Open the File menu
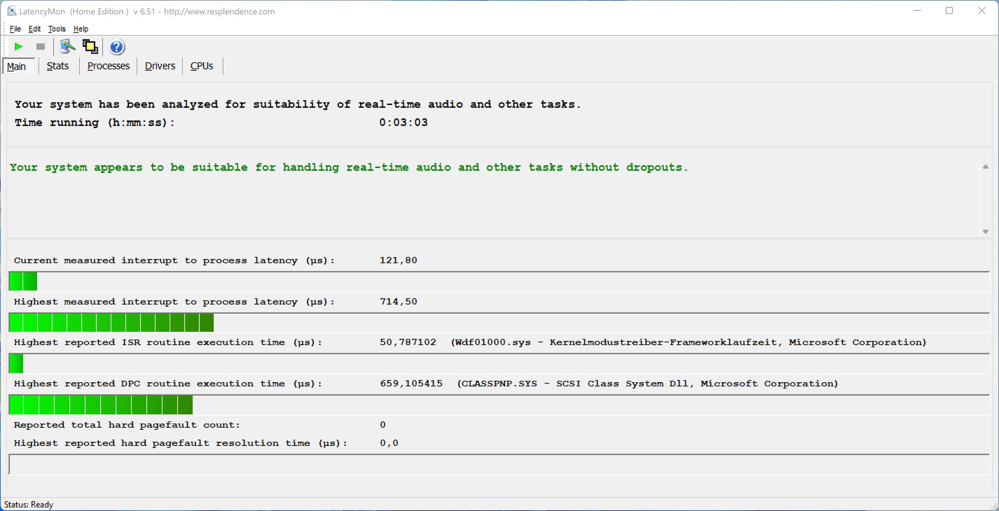The width and height of the screenshot is (999, 511). (15, 29)
